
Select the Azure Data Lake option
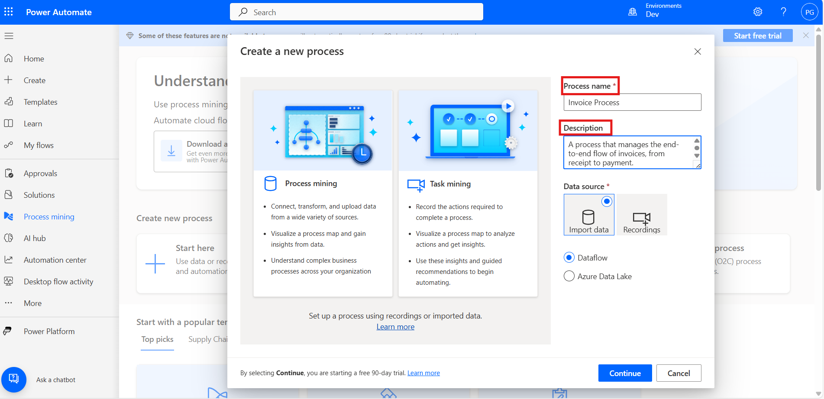(x=569, y=277)
